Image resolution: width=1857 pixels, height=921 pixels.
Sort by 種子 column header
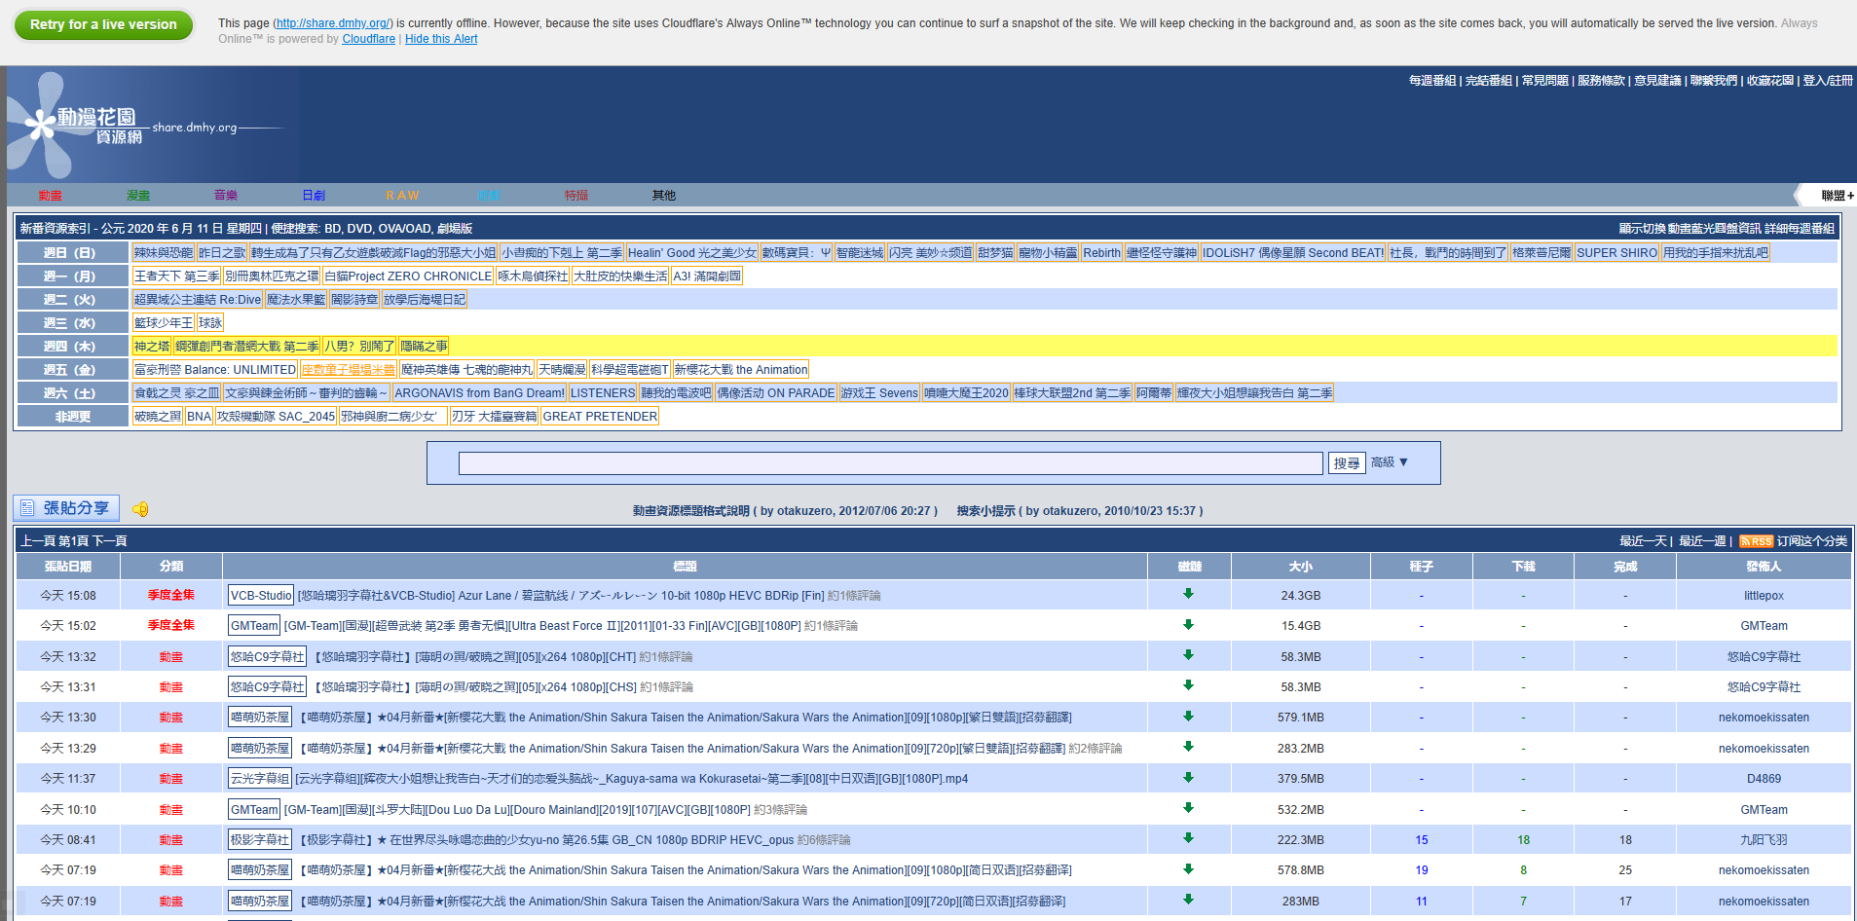point(1422,566)
